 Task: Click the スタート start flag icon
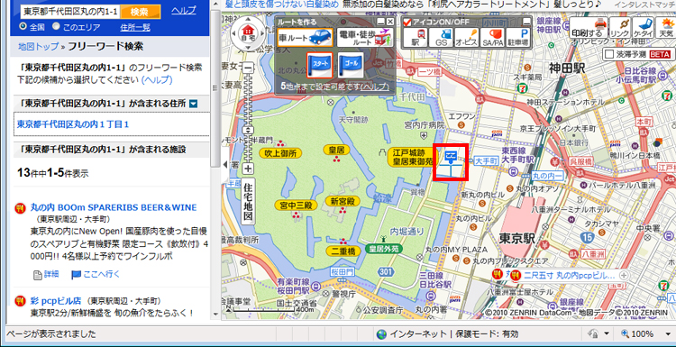coord(319,65)
